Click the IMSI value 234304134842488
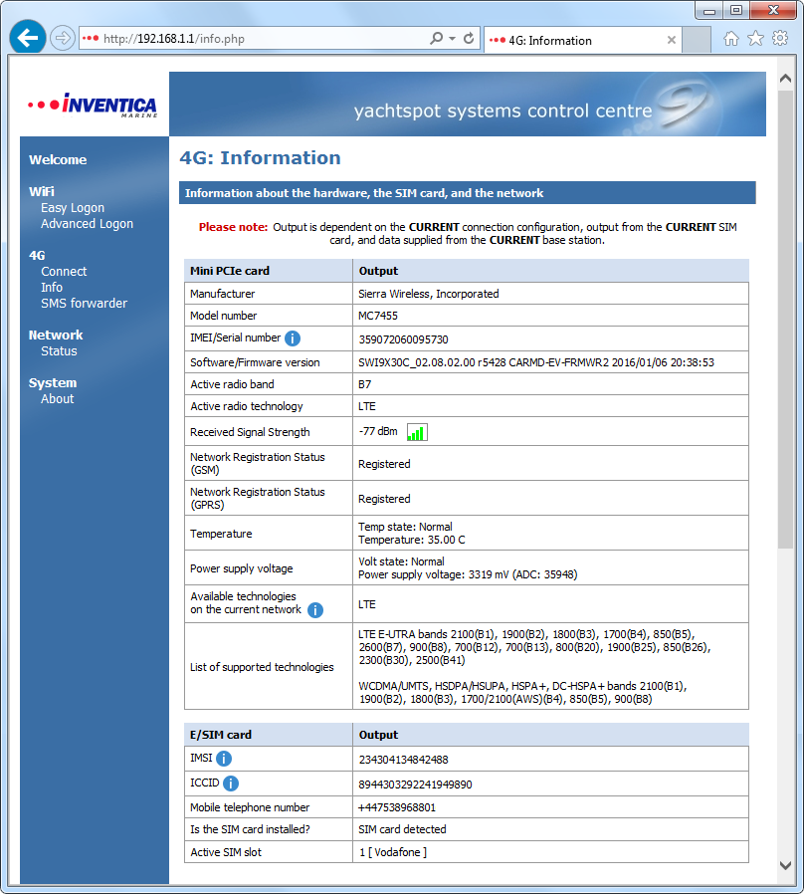Viewport: 804px width, 896px height. (403, 760)
